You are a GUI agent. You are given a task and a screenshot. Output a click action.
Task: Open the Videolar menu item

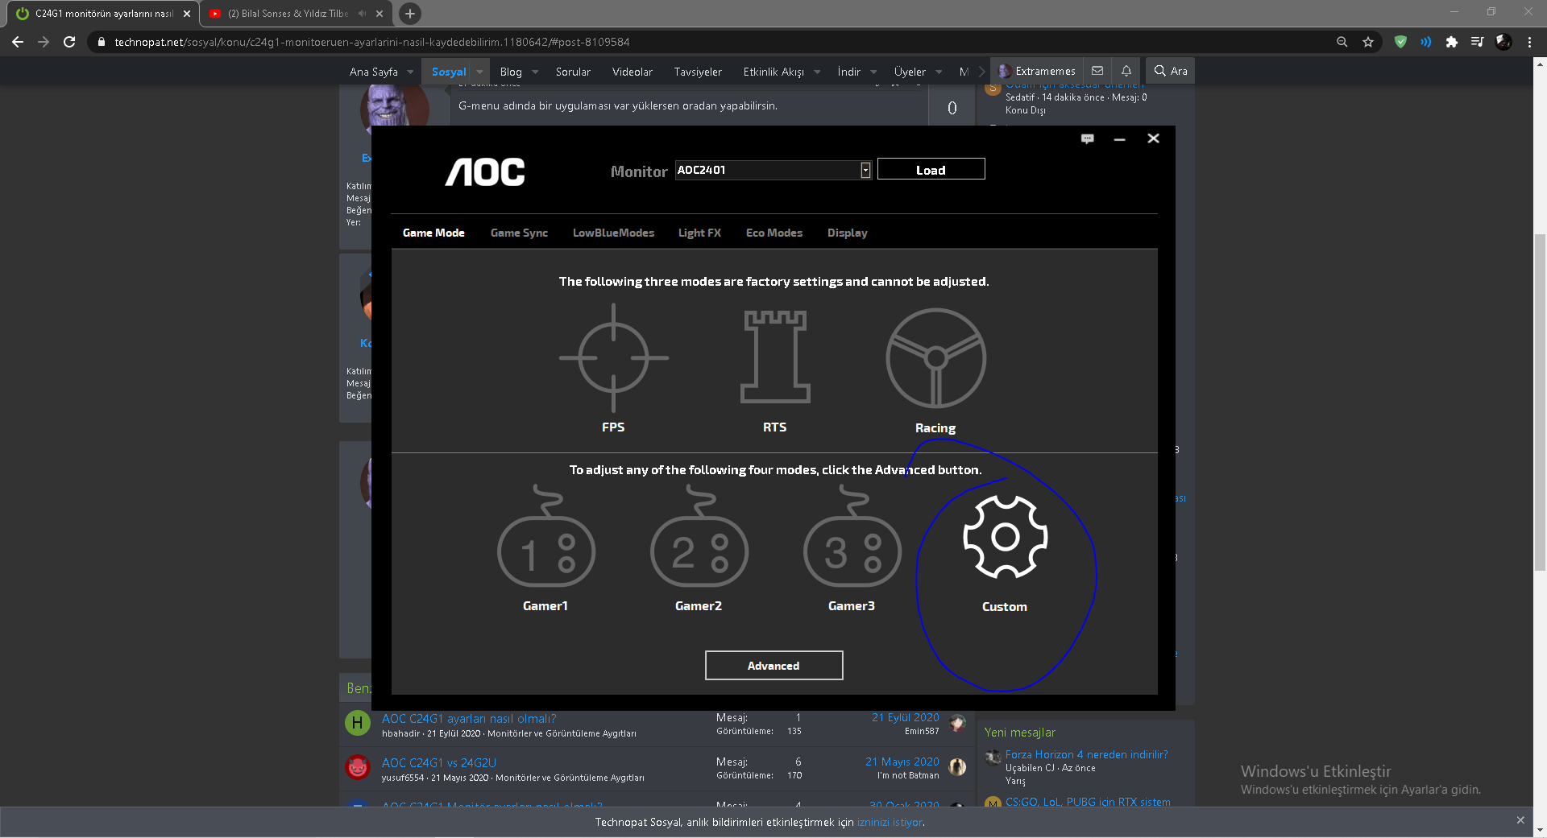pos(632,72)
